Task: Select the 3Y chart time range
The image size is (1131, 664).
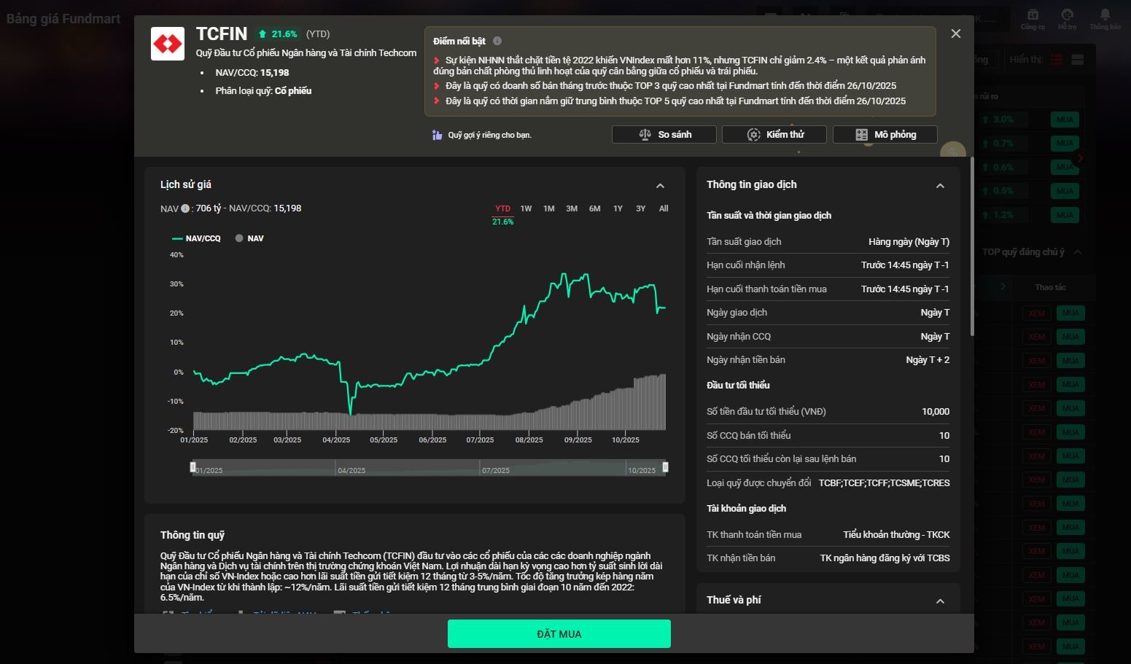Action: pos(640,209)
